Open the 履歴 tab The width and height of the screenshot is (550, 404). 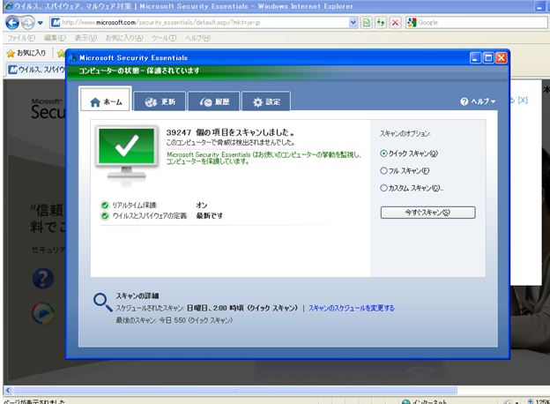point(214,101)
